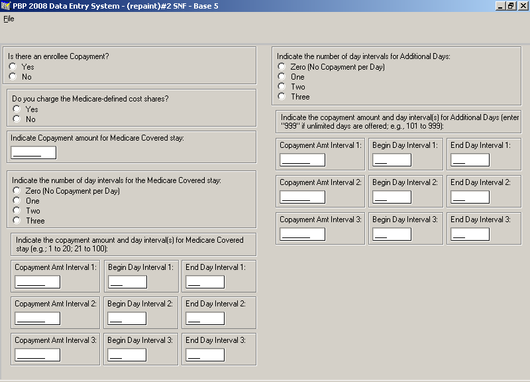Screen dimensions: 530x382
Task: Choose No for Medicare-defined cost shares
Action: (17, 119)
